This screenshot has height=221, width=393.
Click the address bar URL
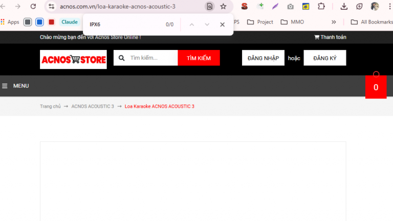coord(118,7)
